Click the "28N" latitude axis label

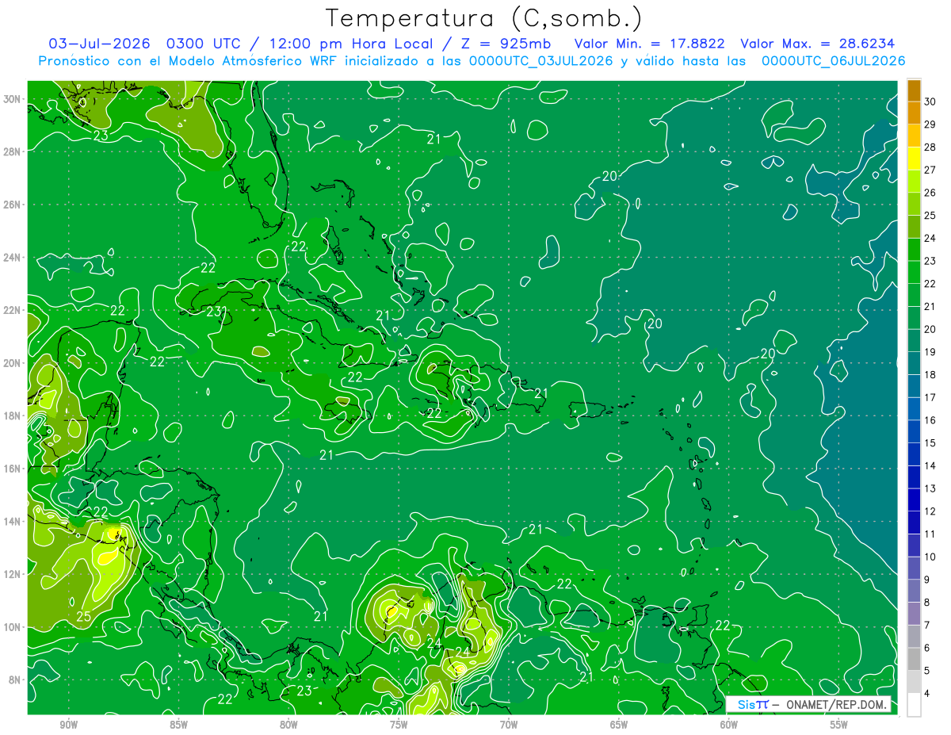pyautogui.click(x=13, y=151)
